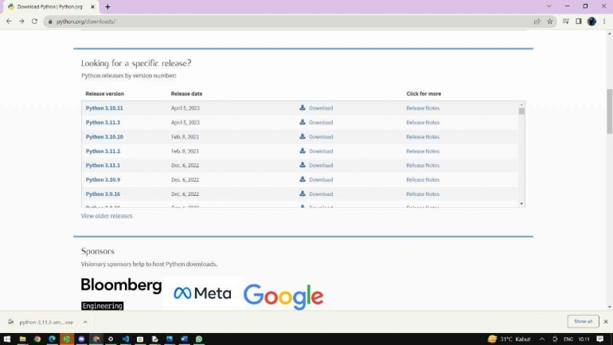Image resolution: width=613 pixels, height=345 pixels.
Task: Open Release Notes for Python 3.10.11
Action: click(x=423, y=108)
